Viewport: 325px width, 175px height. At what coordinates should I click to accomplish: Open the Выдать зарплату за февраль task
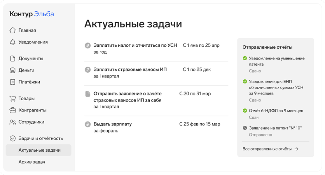click(112, 124)
